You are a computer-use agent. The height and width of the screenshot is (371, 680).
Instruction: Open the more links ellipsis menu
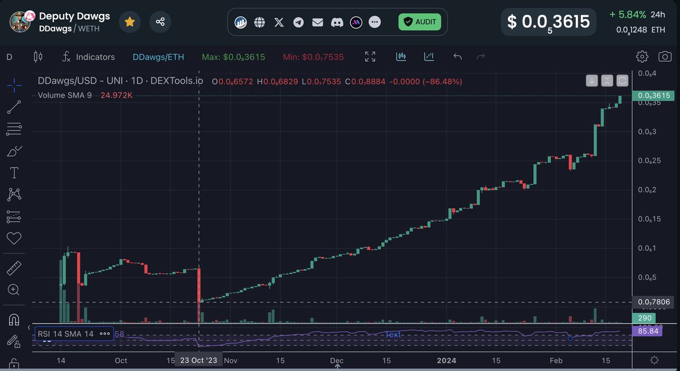[x=375, y=22]
